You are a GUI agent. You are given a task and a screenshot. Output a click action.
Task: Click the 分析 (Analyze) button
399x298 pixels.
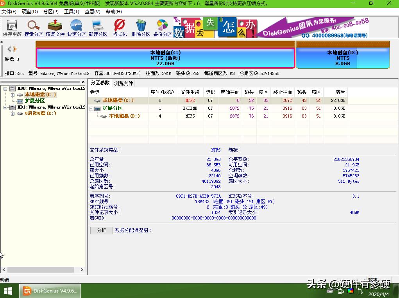[x=101, y=230]
